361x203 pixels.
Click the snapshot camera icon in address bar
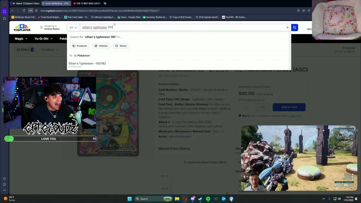coord(304,11)
